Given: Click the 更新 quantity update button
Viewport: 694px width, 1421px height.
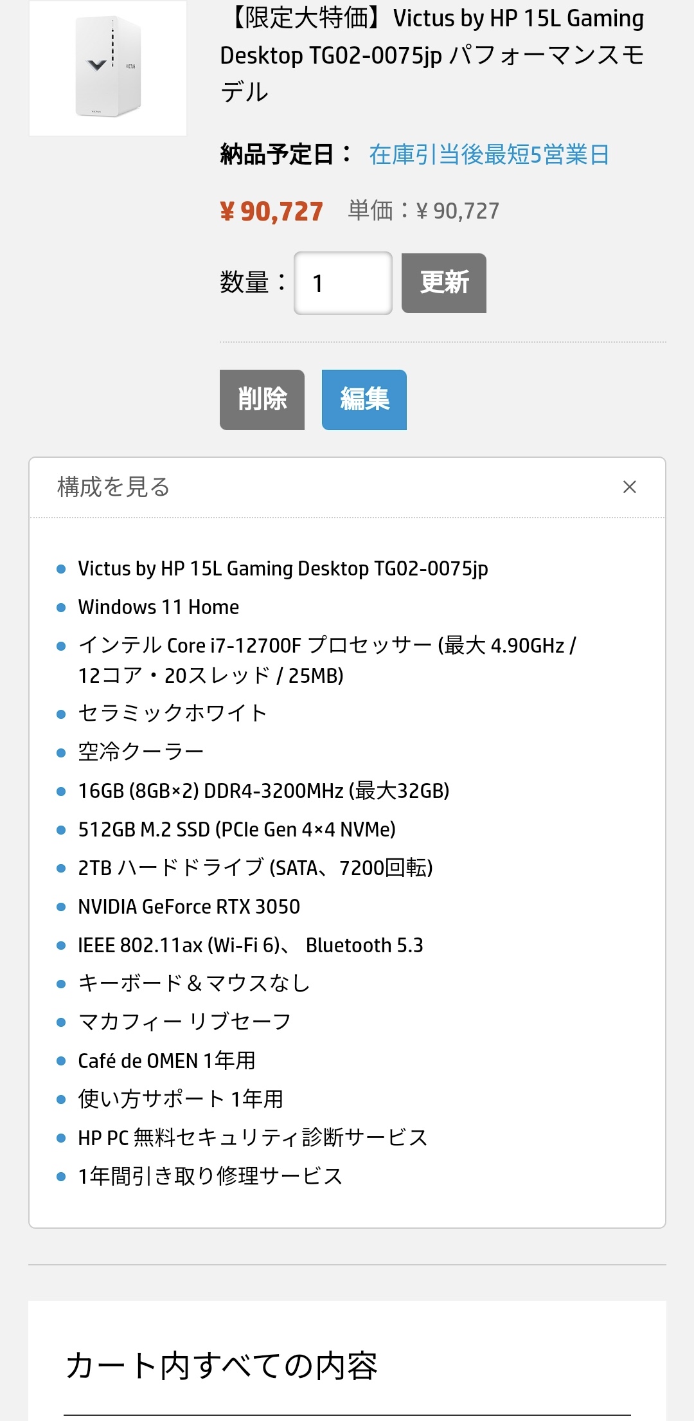Looking at the screenshot, I should point(444,283).
